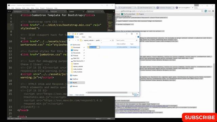Click the Explorer help question-mark icon
Image resolution: width=217 pixels, height=122 pixels.
click(138, 37)
